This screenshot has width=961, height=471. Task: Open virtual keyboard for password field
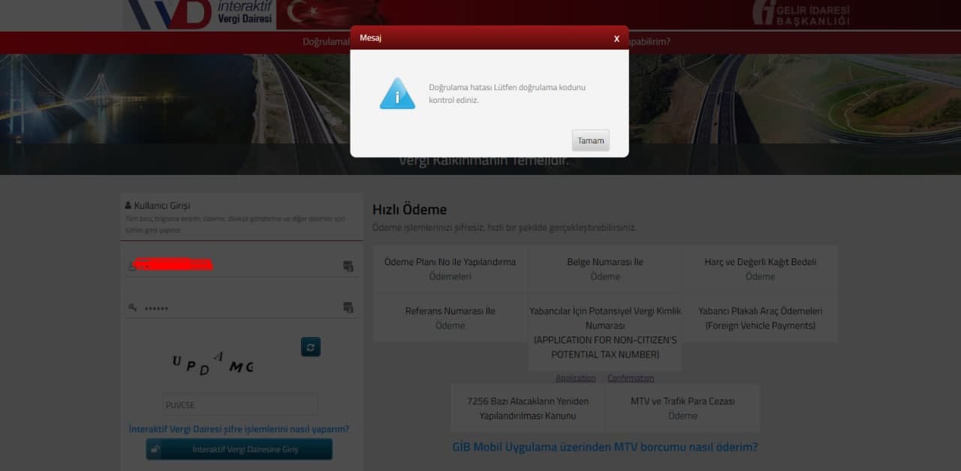[348, 307]
